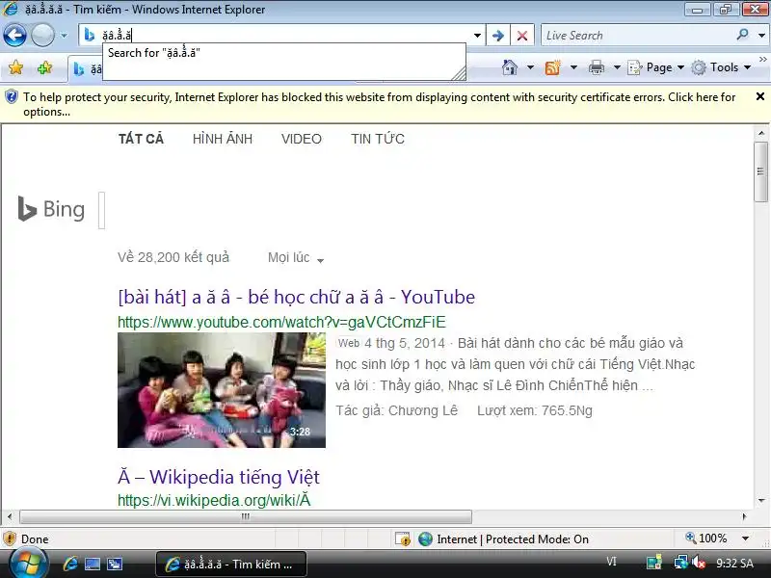
Task: Click the VI language bar indicator
Action: [x=611, y=562]
